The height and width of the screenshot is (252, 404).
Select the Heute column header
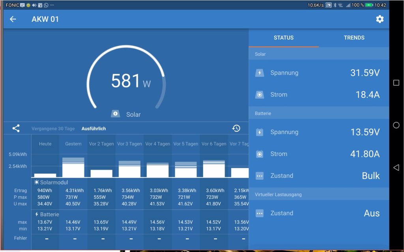pos(45,144)
